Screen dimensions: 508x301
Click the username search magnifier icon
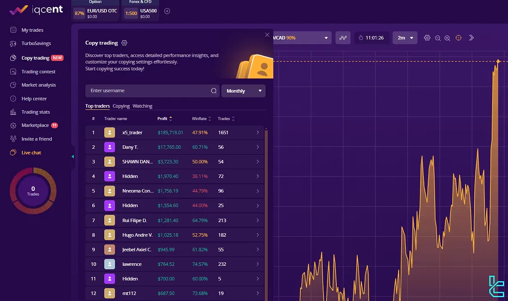[214, 91]
